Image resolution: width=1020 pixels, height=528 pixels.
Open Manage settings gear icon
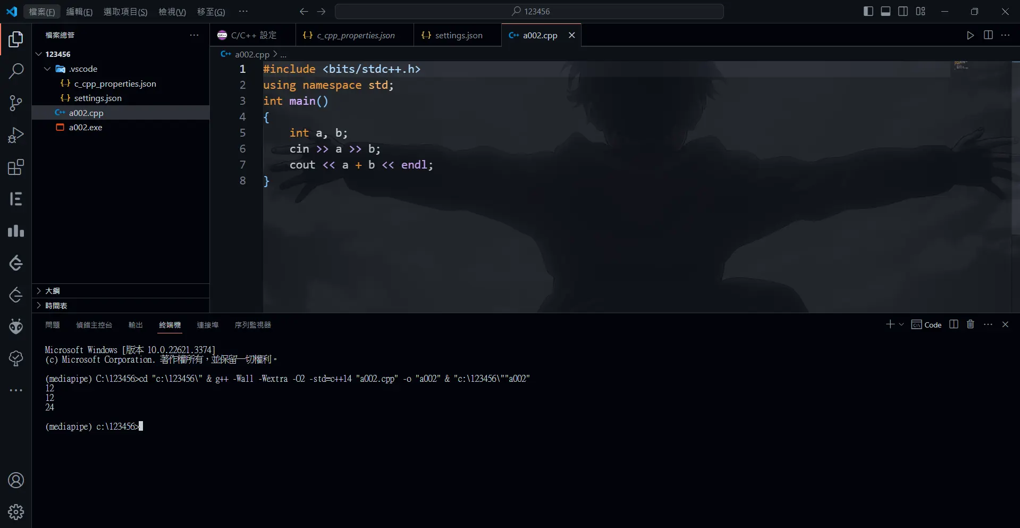coord(16,512)
